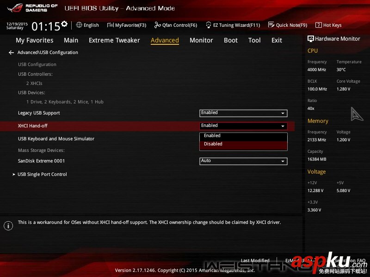The width and height of the screenshot is (370, 277).
Task: Click the Core Voltage 1.280 V value
Action: (343, 89)
